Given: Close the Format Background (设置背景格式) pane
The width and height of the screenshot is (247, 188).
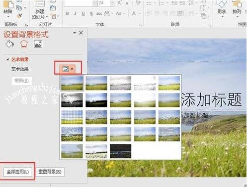Looking at the screenshot, I should [x=81, y=33].
